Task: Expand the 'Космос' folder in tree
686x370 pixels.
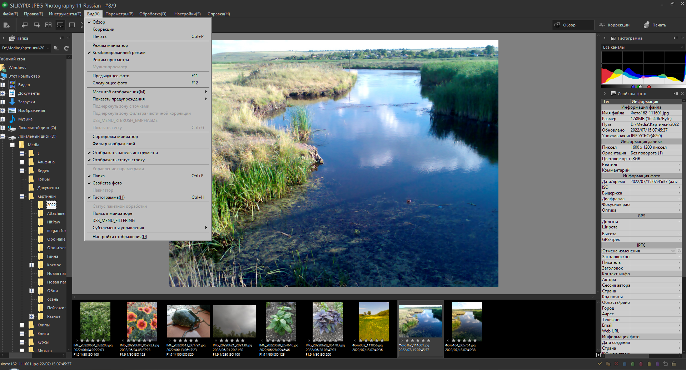Action: tap(31, 265)
